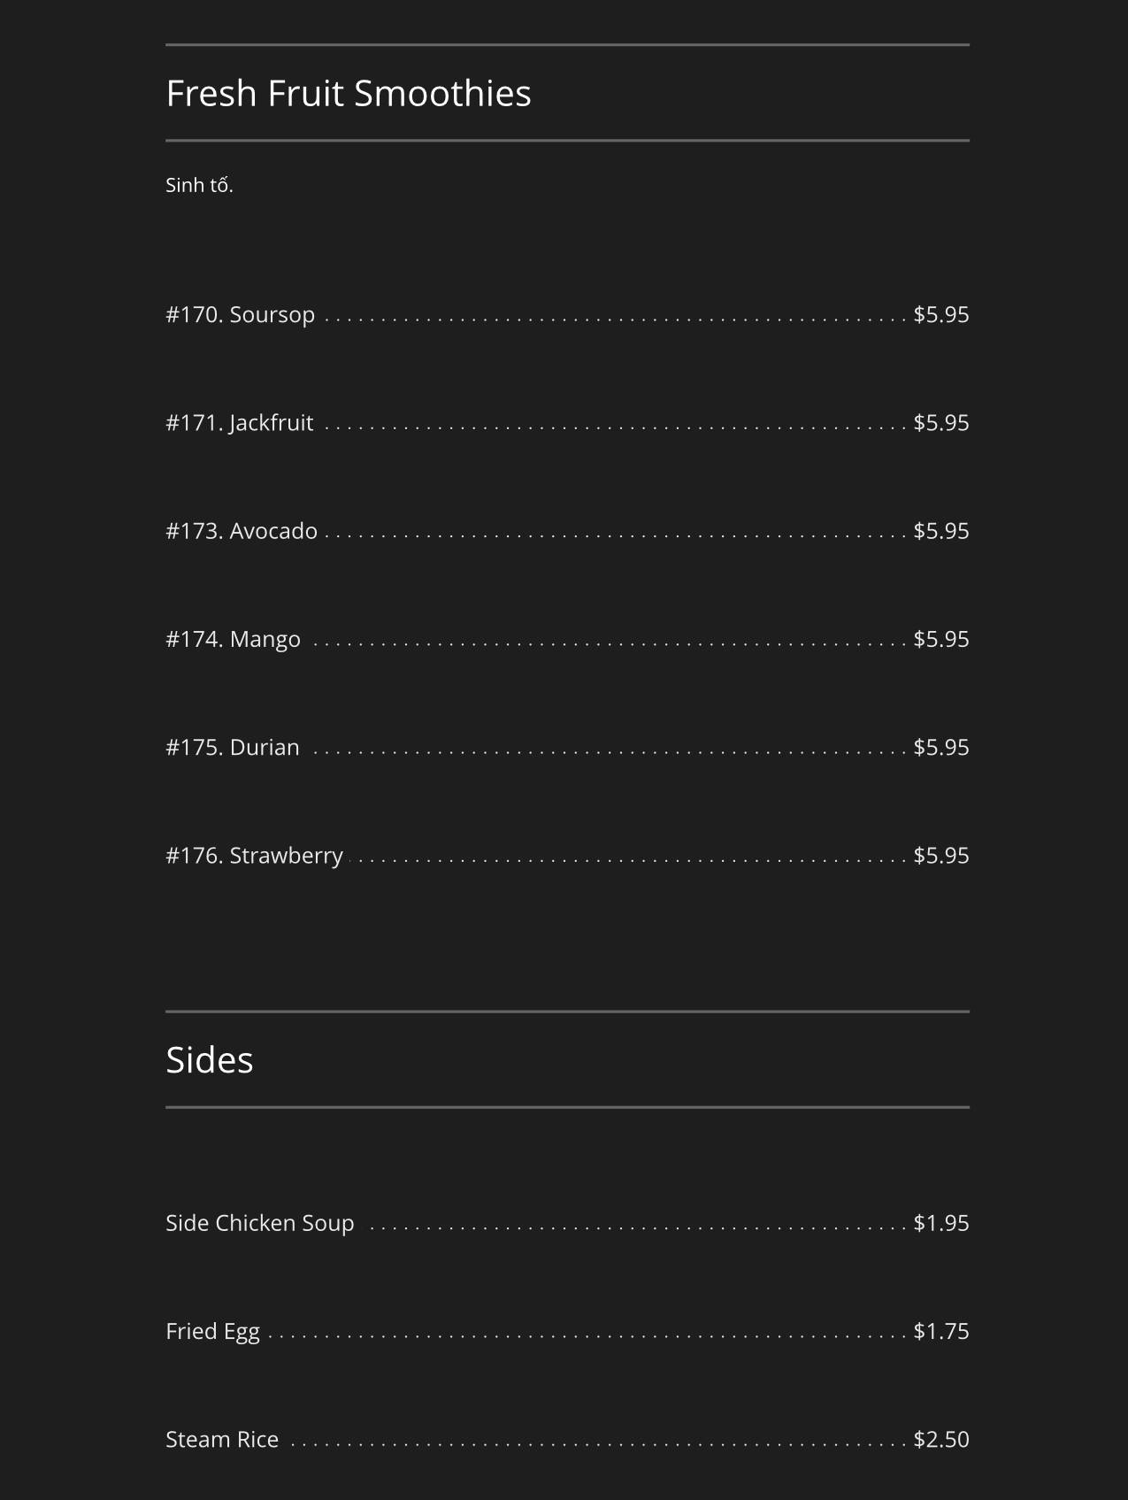Select the #170 Soursop smoothie item

click(x=240, y=315)
